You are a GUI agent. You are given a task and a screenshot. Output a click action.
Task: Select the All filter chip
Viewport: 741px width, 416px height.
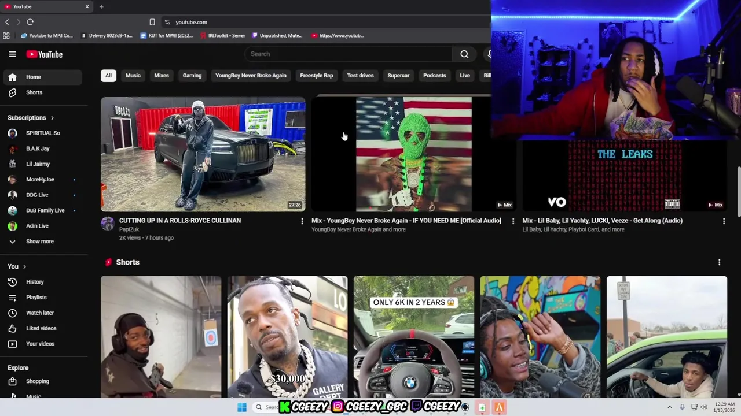click(x=108, y=76)
